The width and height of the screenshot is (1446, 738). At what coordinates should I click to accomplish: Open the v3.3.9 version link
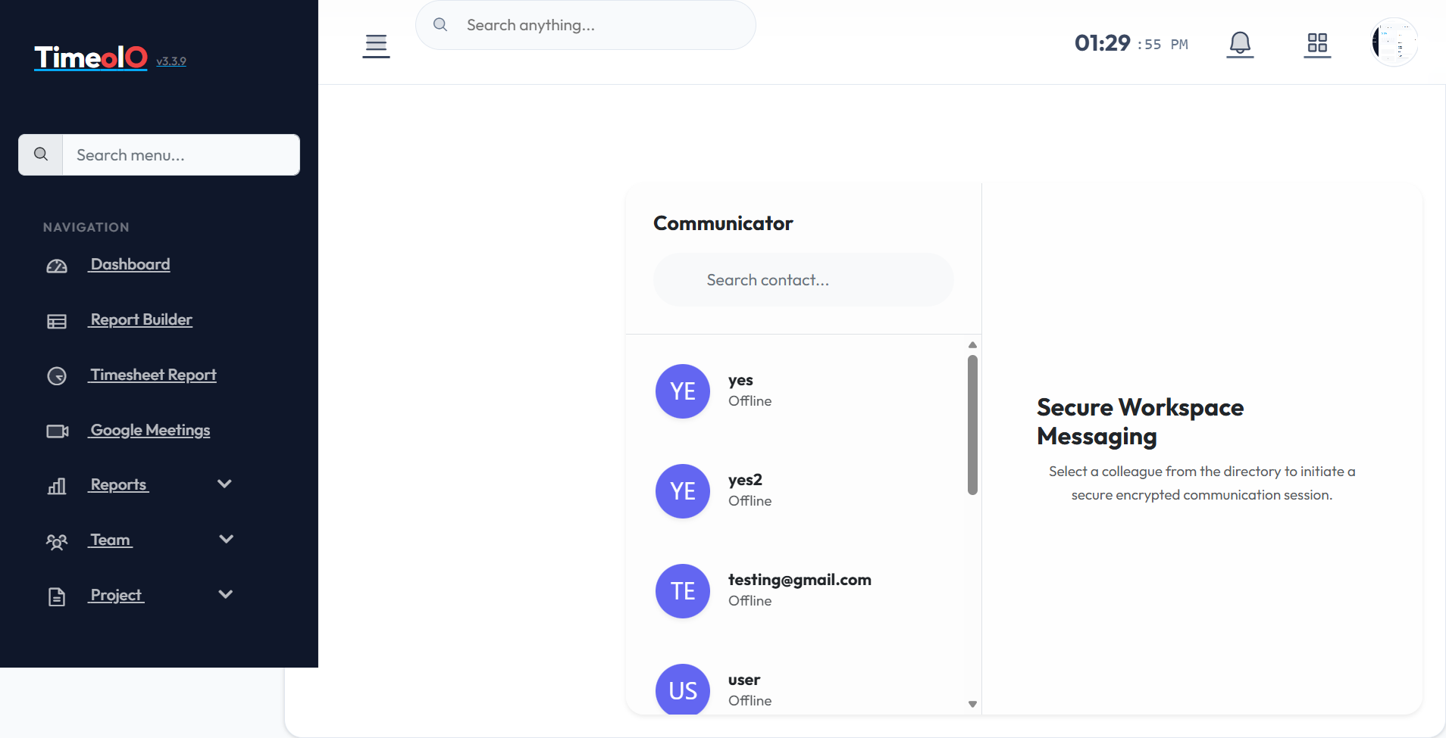pos(171,61)
